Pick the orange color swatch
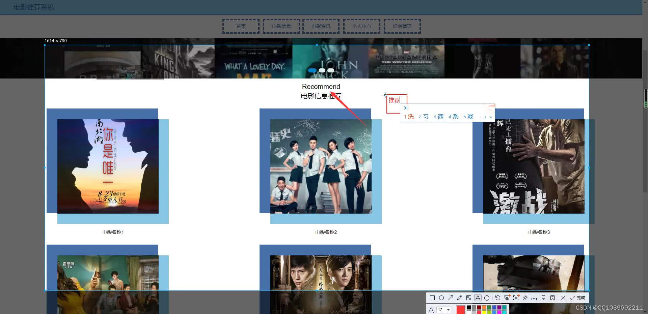 coord(484,307)
